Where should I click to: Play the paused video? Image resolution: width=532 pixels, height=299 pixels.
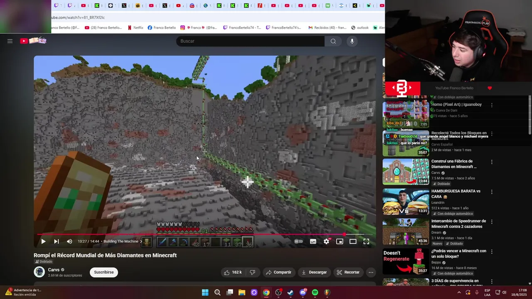43,241
